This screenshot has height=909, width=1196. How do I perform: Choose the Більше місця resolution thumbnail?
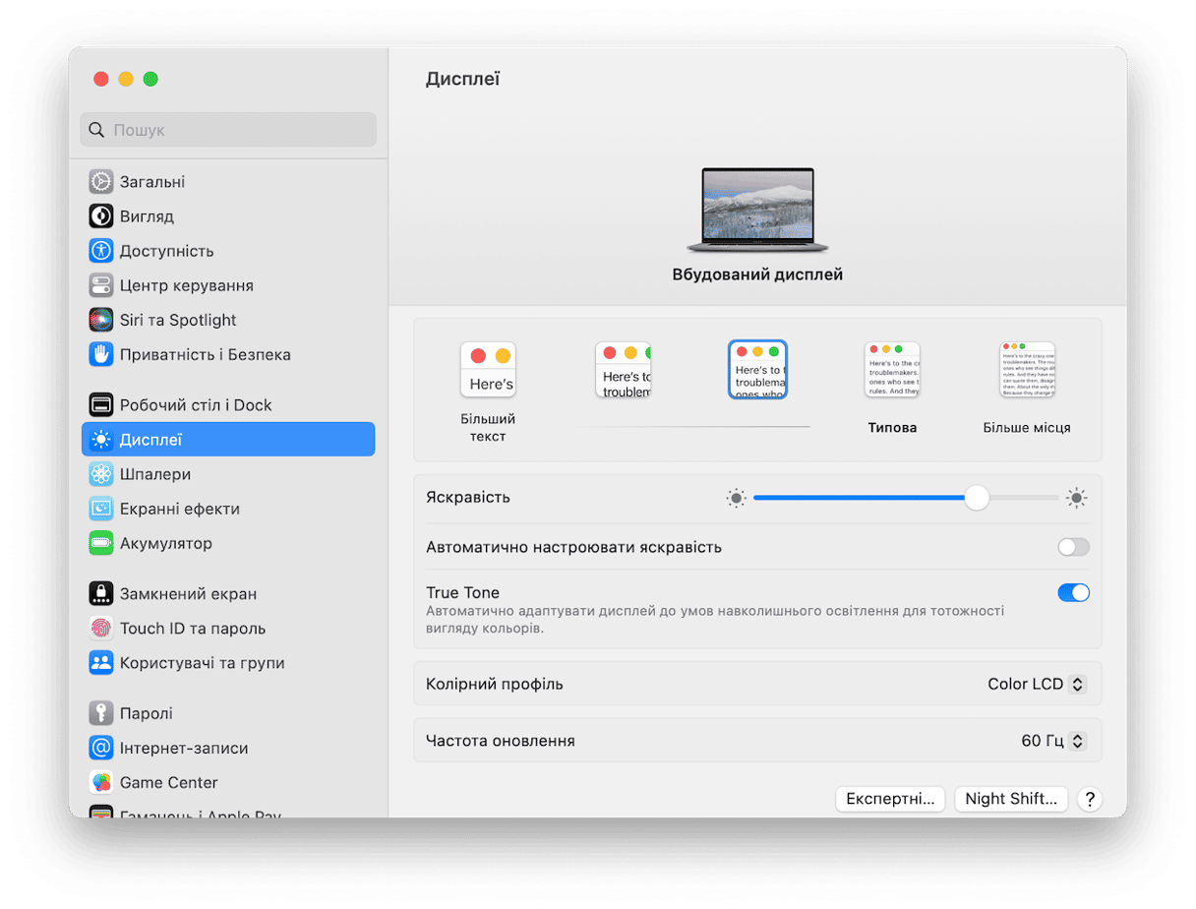coord(1027,370)
